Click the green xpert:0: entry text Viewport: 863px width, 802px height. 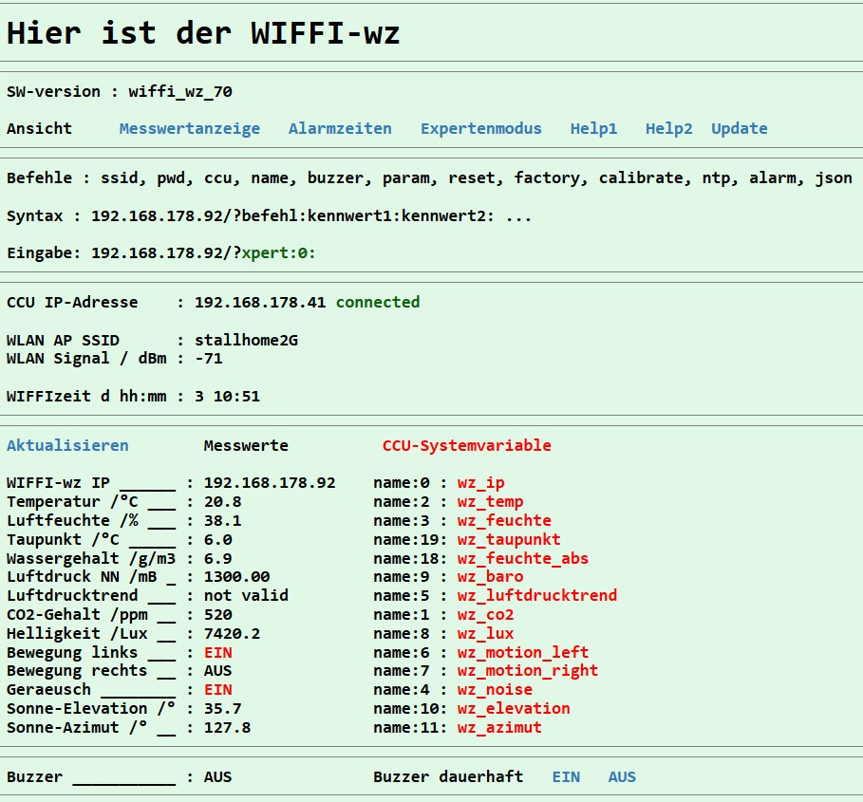click(x=278, y=253)
